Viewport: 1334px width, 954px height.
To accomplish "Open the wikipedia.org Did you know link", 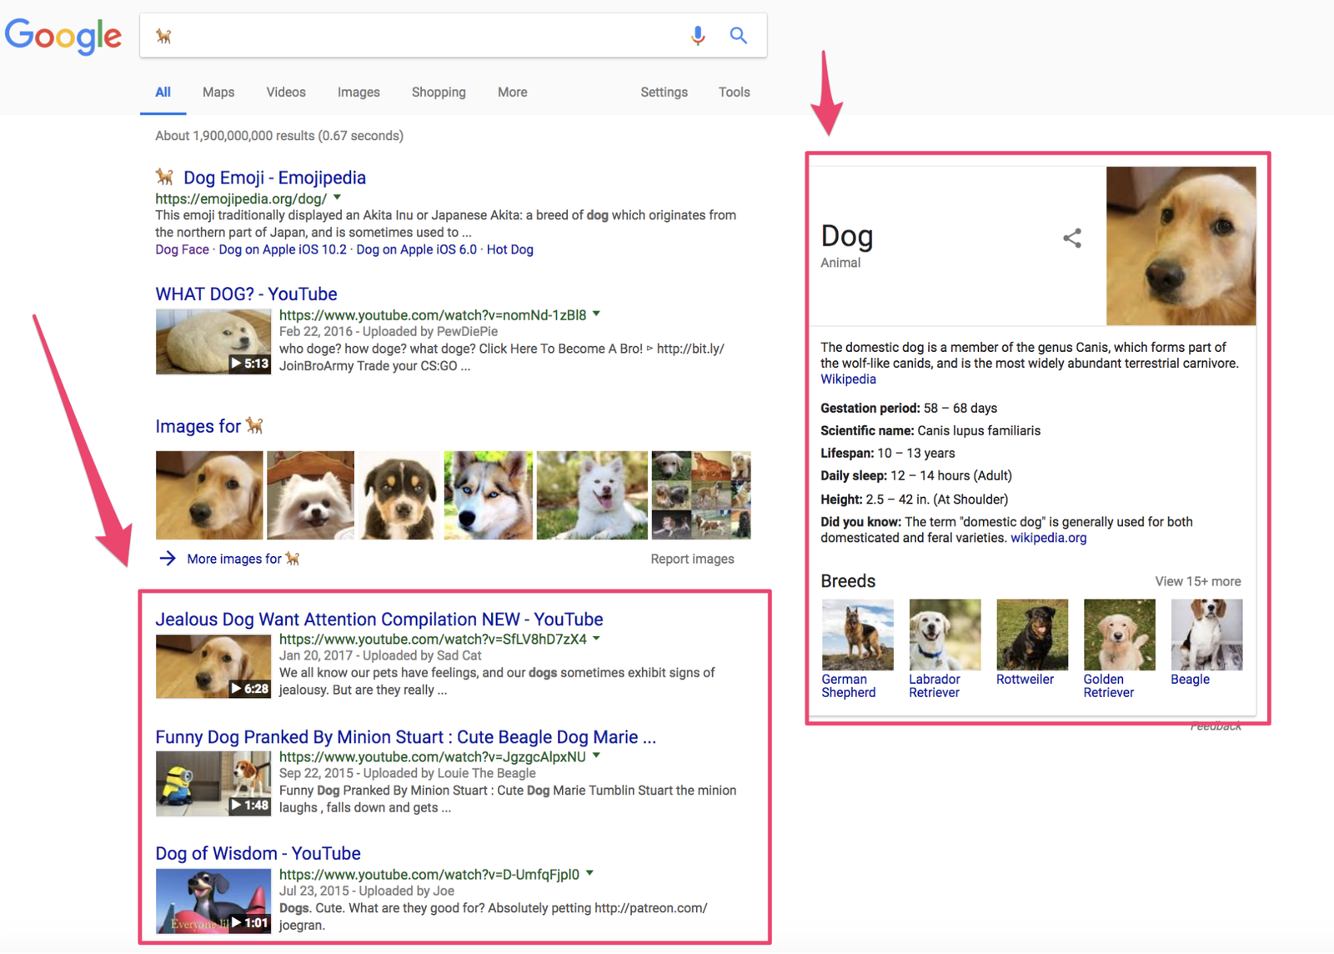I will point(1048,538).
